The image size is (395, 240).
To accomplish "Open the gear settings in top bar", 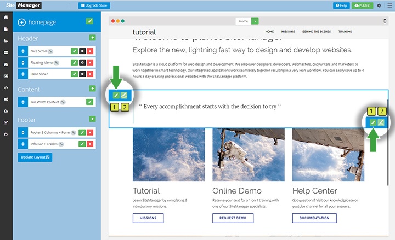I will [x=379, y=5].
